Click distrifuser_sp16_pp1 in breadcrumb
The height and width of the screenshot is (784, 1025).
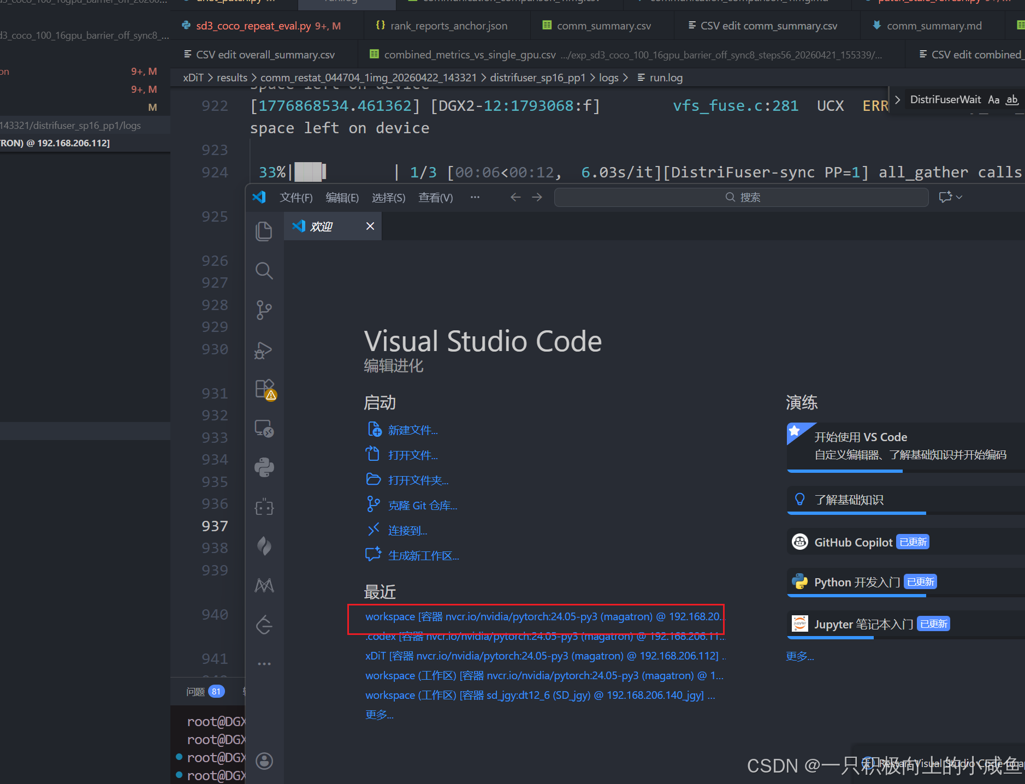(x=537, y=78)
